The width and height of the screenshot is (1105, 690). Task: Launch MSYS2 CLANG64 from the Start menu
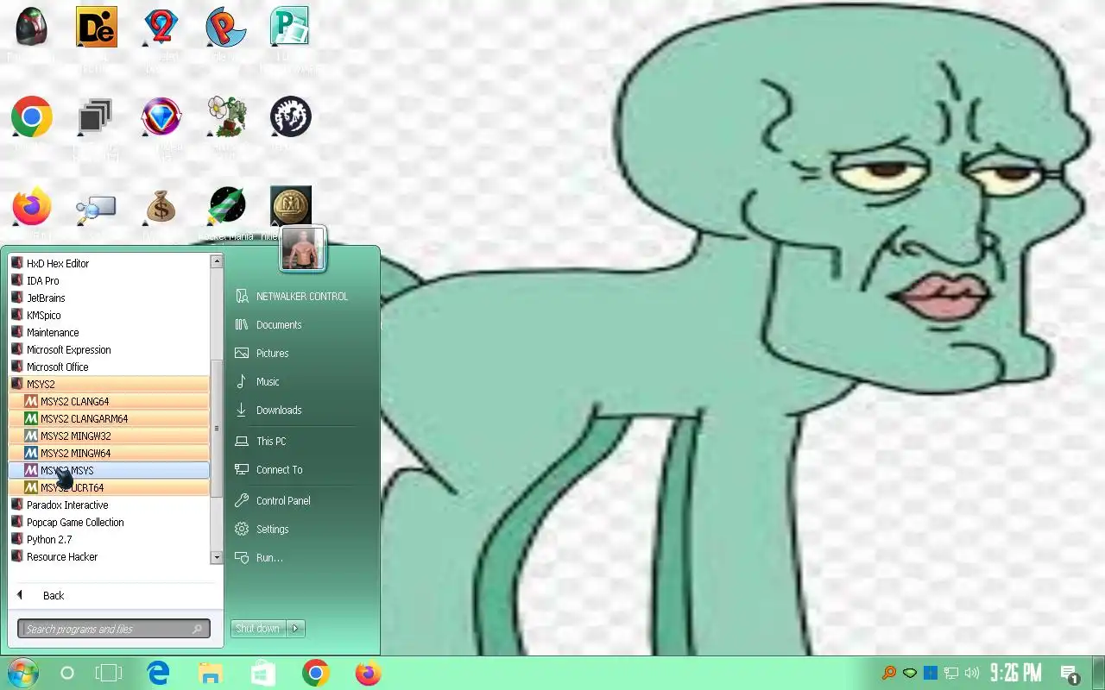point(109,401)
